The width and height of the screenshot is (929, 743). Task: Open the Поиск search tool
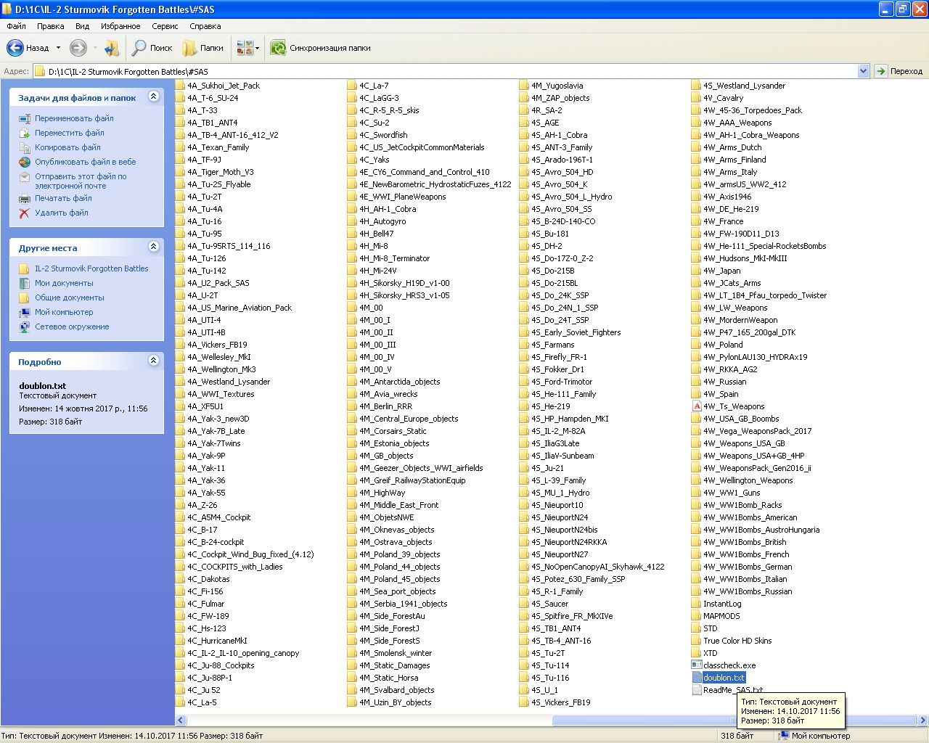tap(152, 48)
